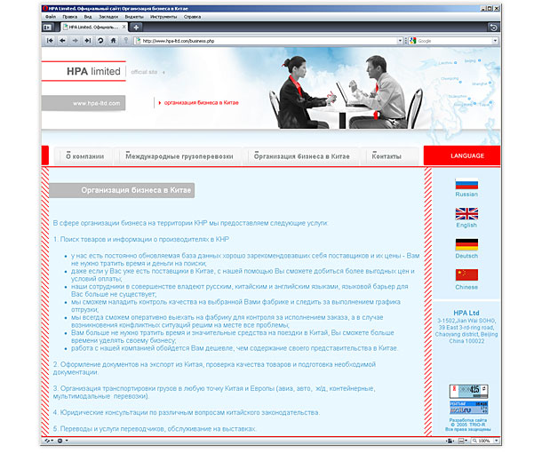
Task: Expand the address bar history dropdown
Action: tap(400, 41)
